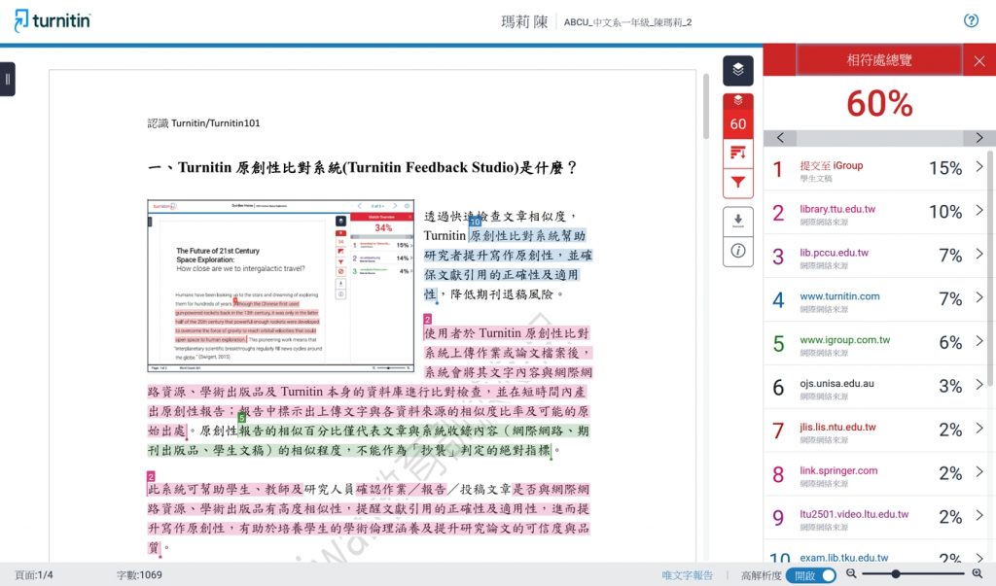Screen dimensions: 996x586
Task: Click the red similarity layer icon
Action: coord(738,101)
